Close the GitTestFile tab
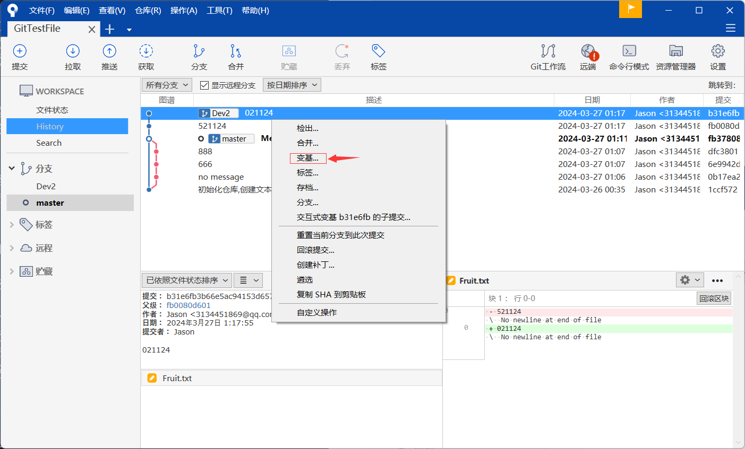 92,30
